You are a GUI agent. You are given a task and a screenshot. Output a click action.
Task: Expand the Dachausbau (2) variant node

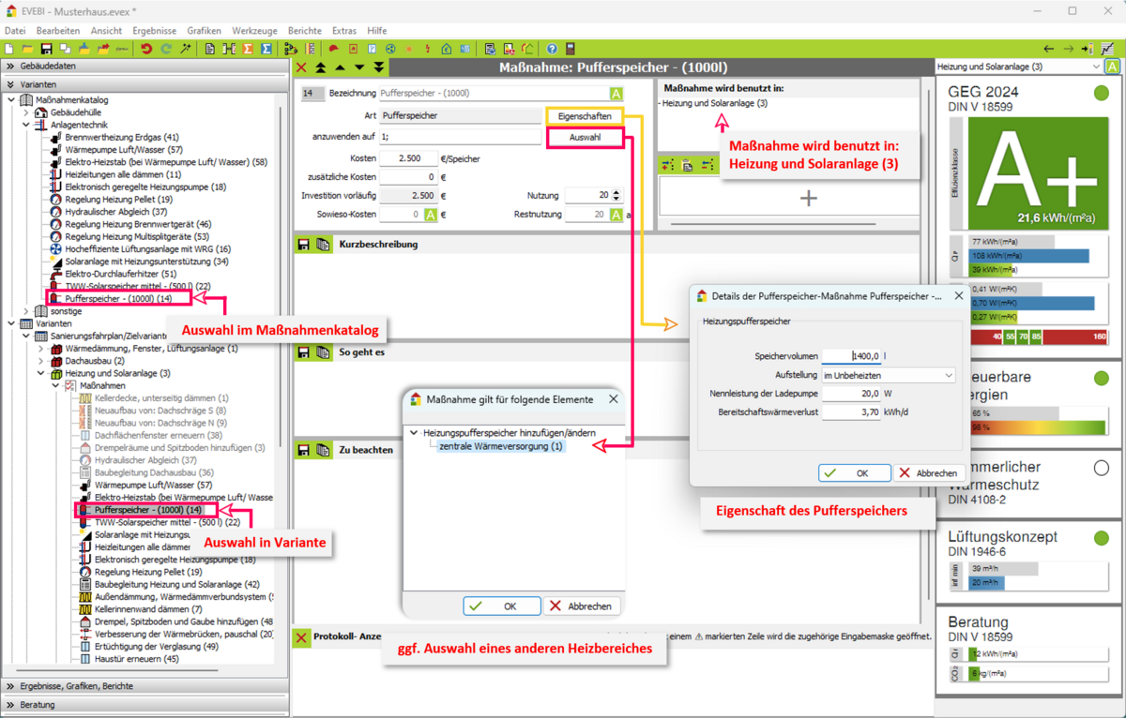pos(41,361)
